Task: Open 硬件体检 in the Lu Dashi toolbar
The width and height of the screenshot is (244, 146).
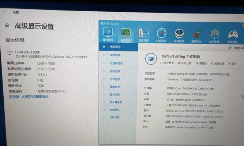Action: pyautogui.click(x=108, y=34)
